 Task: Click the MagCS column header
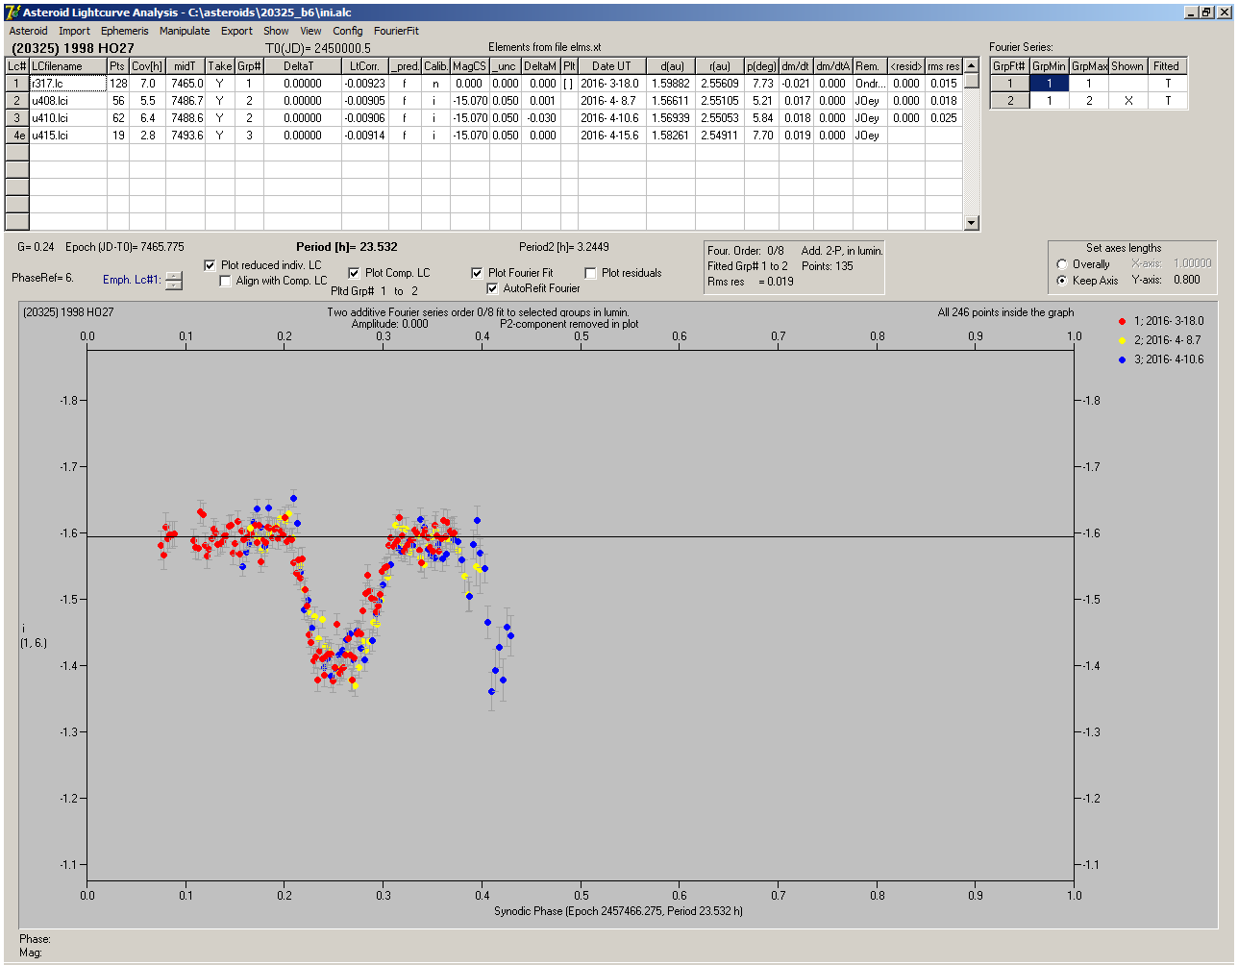click(x=469, y=66)
